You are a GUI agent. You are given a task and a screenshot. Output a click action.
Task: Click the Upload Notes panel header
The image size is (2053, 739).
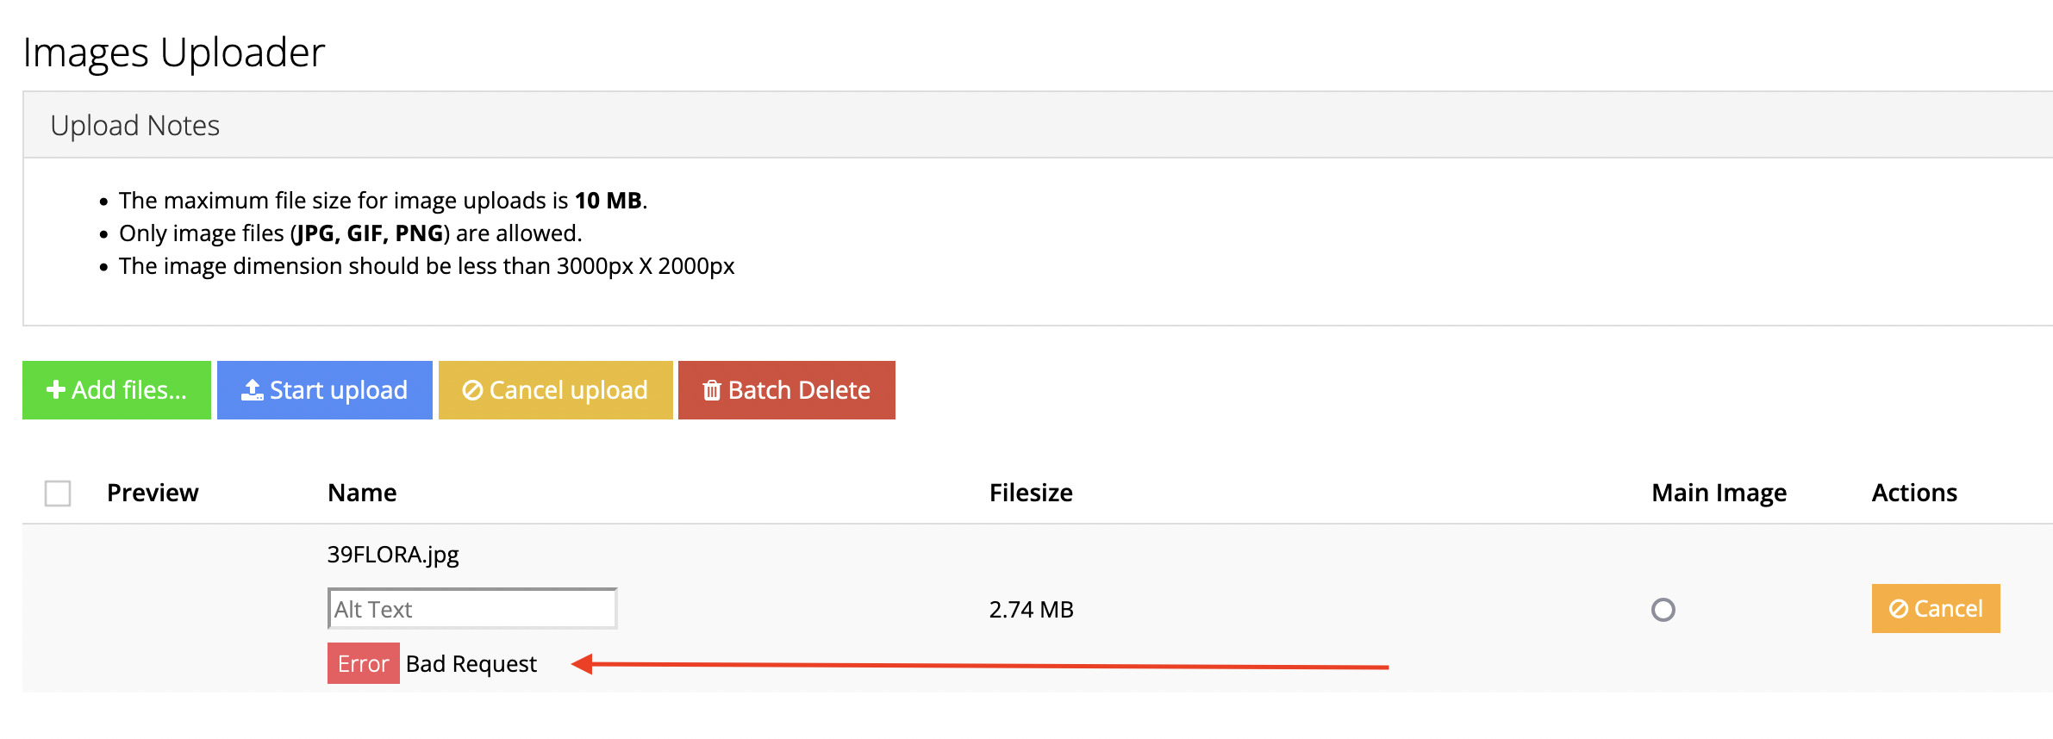[135, 126]
